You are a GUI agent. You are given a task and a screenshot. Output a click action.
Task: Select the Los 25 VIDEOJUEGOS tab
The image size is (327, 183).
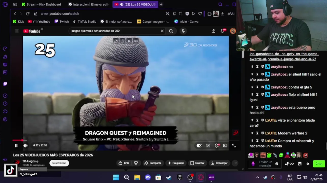click(x=135, y=4)
